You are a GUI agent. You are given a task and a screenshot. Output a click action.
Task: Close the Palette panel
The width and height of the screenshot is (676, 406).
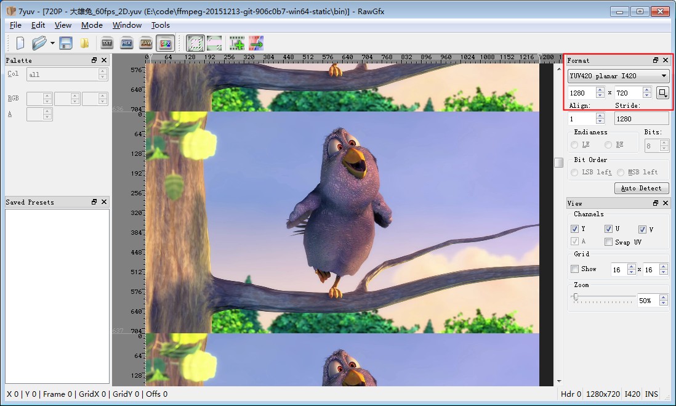tap(104, 60)
